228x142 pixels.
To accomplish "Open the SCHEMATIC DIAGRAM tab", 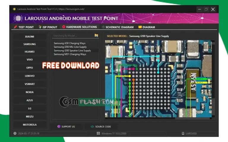I will [118, 27].
